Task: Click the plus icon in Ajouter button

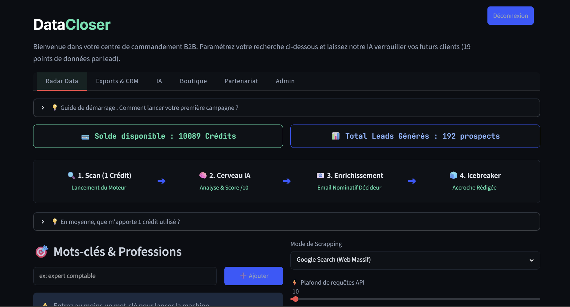Action: 243,276
